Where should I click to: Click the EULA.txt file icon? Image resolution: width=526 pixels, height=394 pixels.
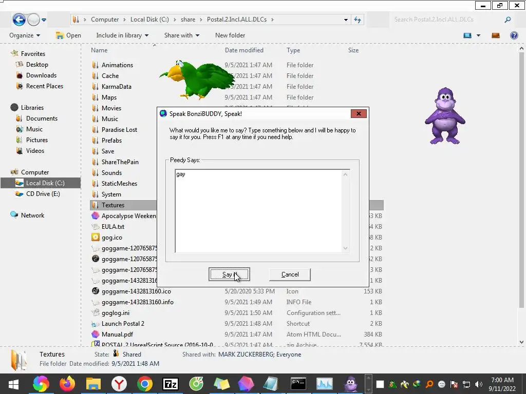point(95,227)
